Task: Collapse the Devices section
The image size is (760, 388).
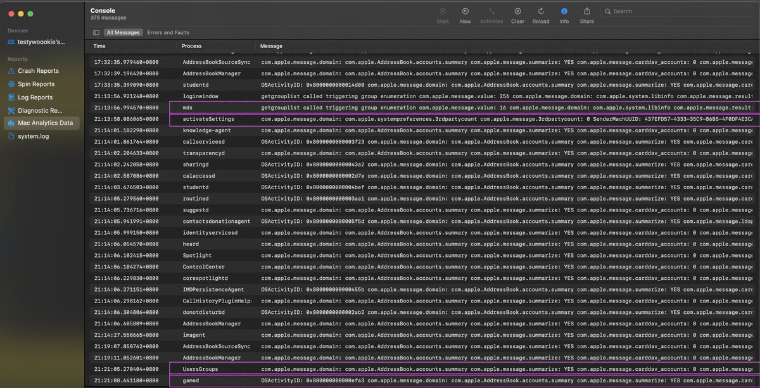Action: (x=17, y=30)
